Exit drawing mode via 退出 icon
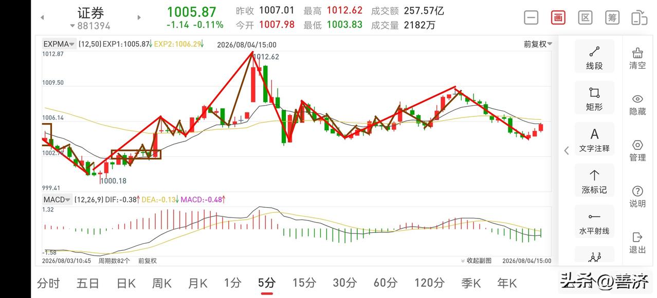The image size is (657, 298). pos(637,243)
